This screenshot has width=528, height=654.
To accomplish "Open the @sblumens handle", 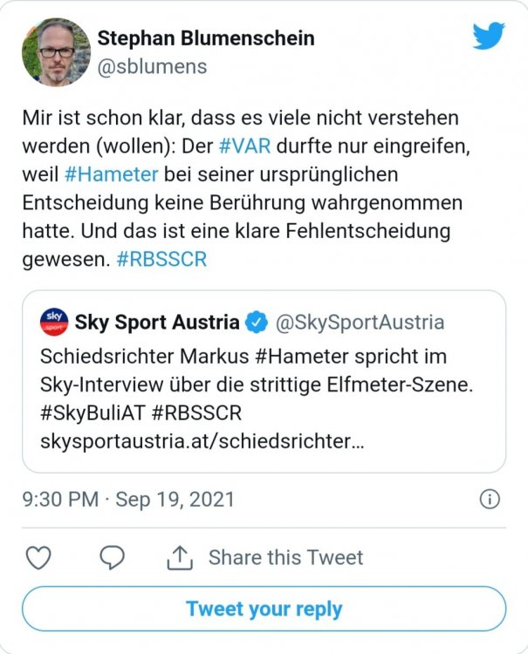I will [x=153, y=67].
